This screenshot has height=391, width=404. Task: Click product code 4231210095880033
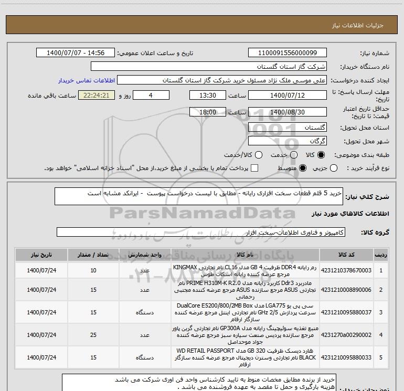346,357
